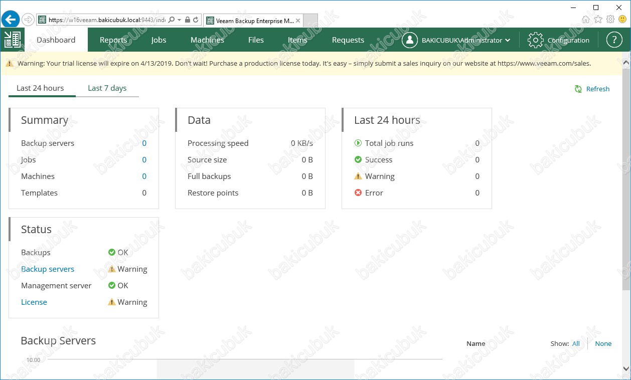Click the License status link

coord(34,302)
